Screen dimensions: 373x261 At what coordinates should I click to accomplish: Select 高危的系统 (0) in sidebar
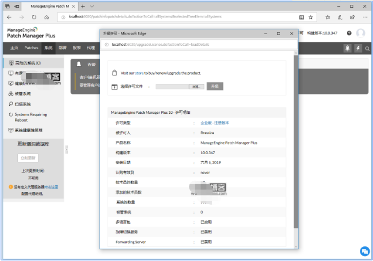click(34, 63)
